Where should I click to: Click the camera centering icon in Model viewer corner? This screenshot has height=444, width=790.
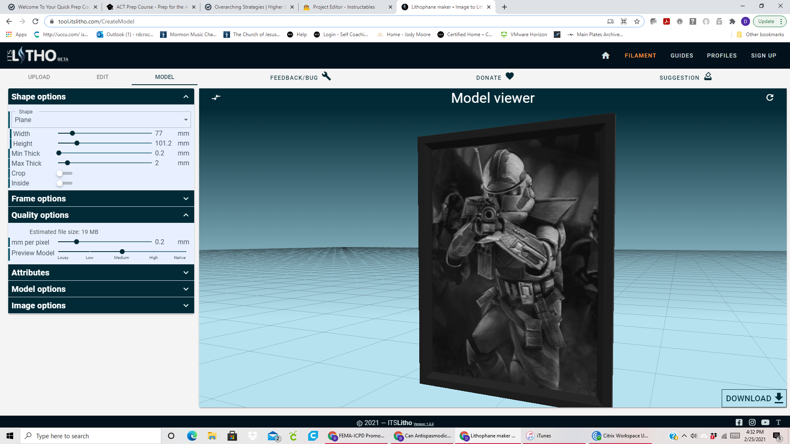point(216,98)
